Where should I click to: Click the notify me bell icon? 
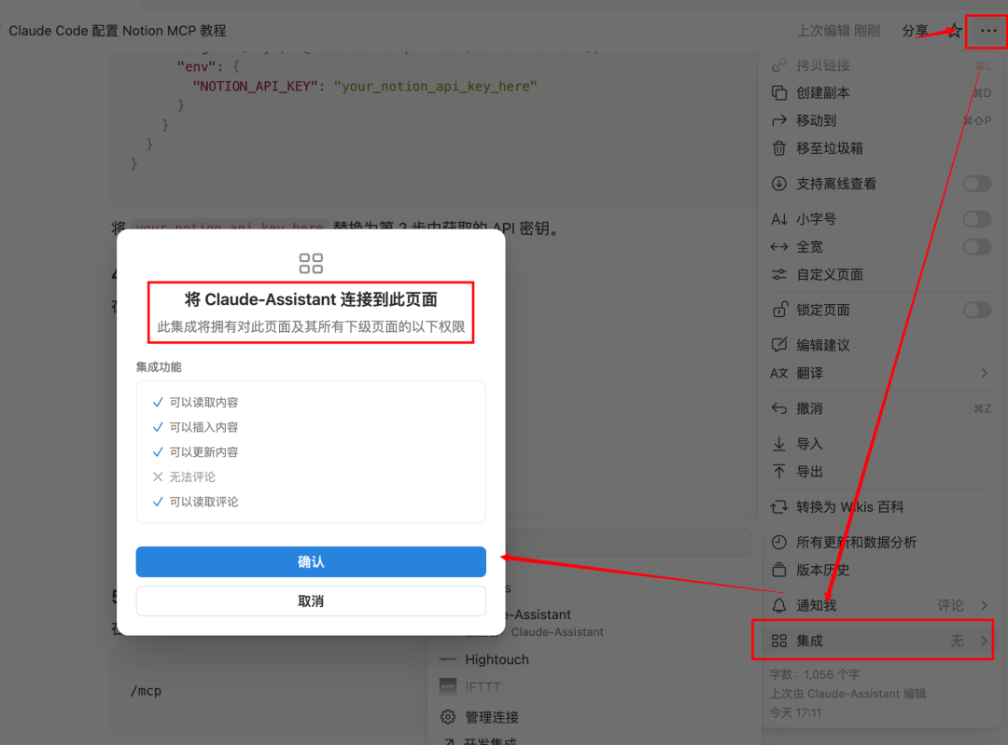pyautogui.click(x=779, y=605)
